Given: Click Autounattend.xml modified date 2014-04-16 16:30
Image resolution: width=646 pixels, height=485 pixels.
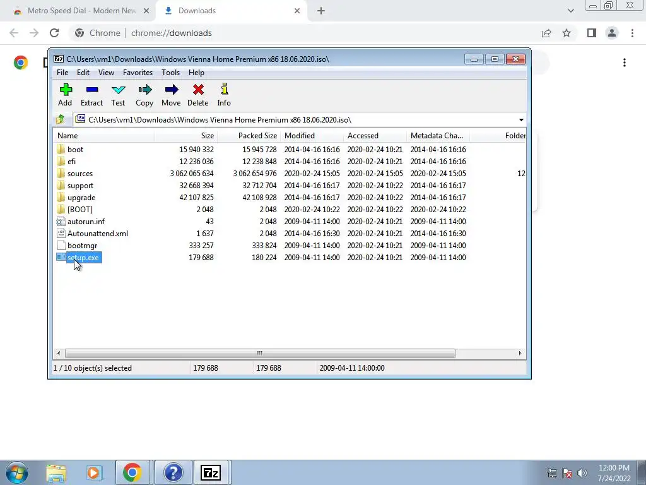Looking at the screenshot, I should (312, 234).
